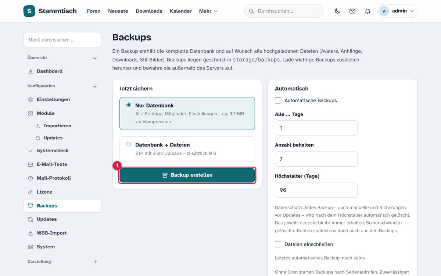
Task: Click the Systemcheck checkmark icon
Action: (31, 151)
